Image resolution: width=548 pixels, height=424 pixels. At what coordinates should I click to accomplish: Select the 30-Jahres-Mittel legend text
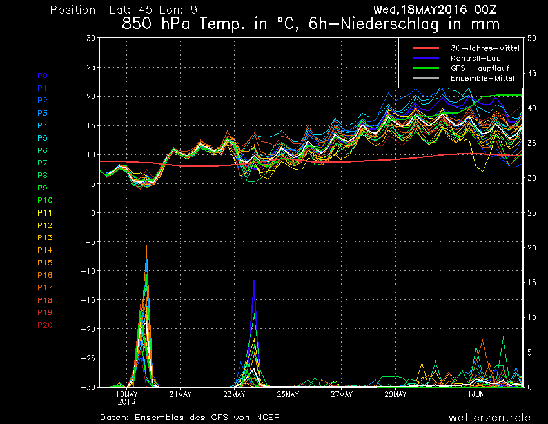(485, 48)
